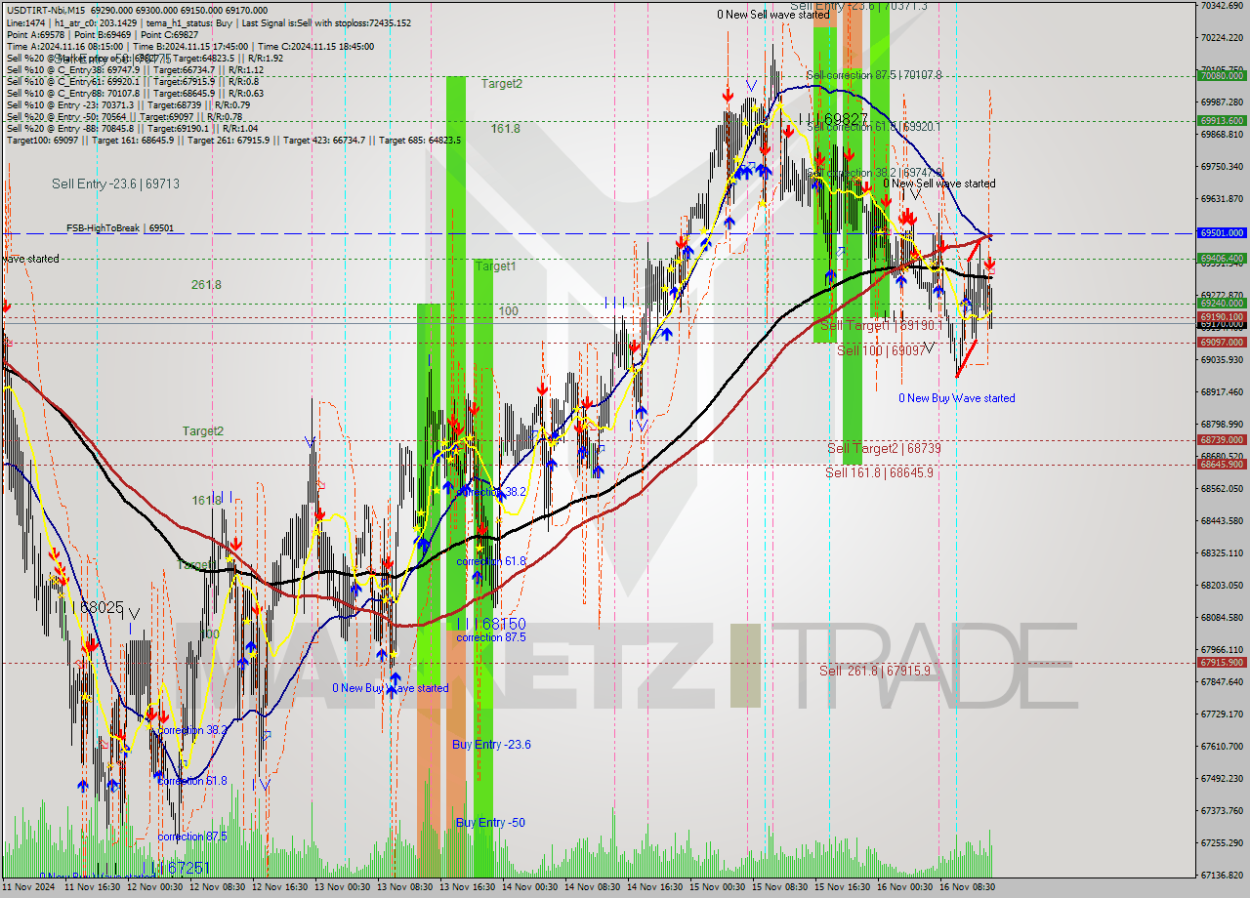Select the 'Sell 161.8 | 68645.9' label
The width and height of the screenshot is (1250, 898).
point(879,472)
